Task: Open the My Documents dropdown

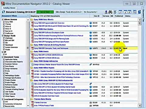Action: [91, 12]
